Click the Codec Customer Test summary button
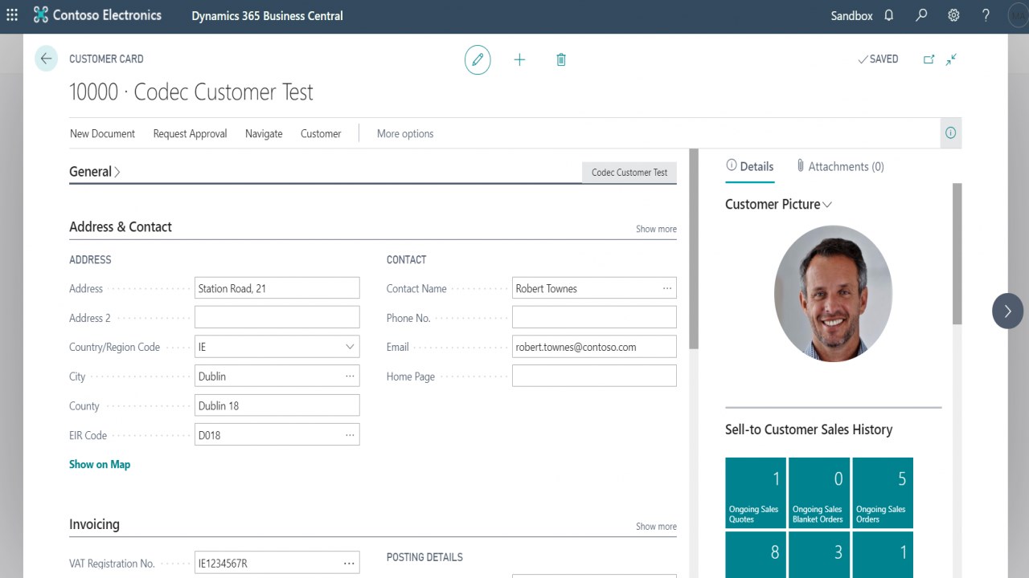 pos(629,173)
